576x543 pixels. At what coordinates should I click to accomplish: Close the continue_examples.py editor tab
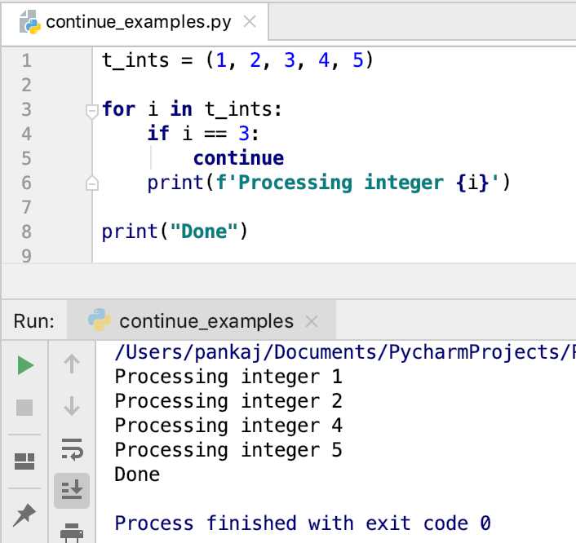[250, 22]
